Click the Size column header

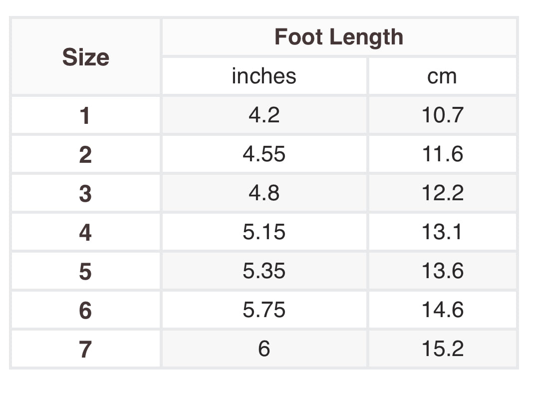(86, 57)
